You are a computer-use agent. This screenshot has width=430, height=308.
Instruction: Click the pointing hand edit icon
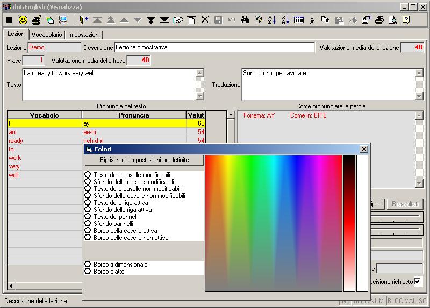178,20
